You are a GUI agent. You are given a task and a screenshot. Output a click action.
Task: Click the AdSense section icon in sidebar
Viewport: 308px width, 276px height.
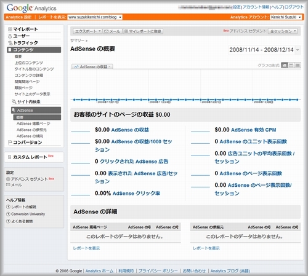14,110
